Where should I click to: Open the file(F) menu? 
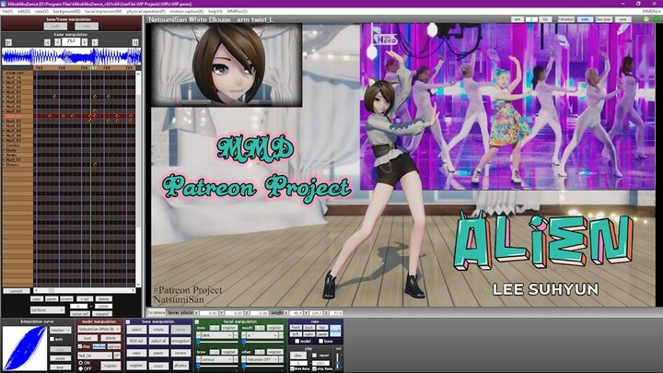(x=7, y=11)
